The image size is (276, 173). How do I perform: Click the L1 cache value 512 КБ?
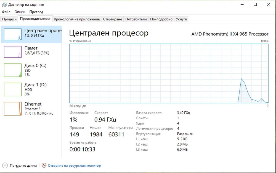click(x=182, y=139)
